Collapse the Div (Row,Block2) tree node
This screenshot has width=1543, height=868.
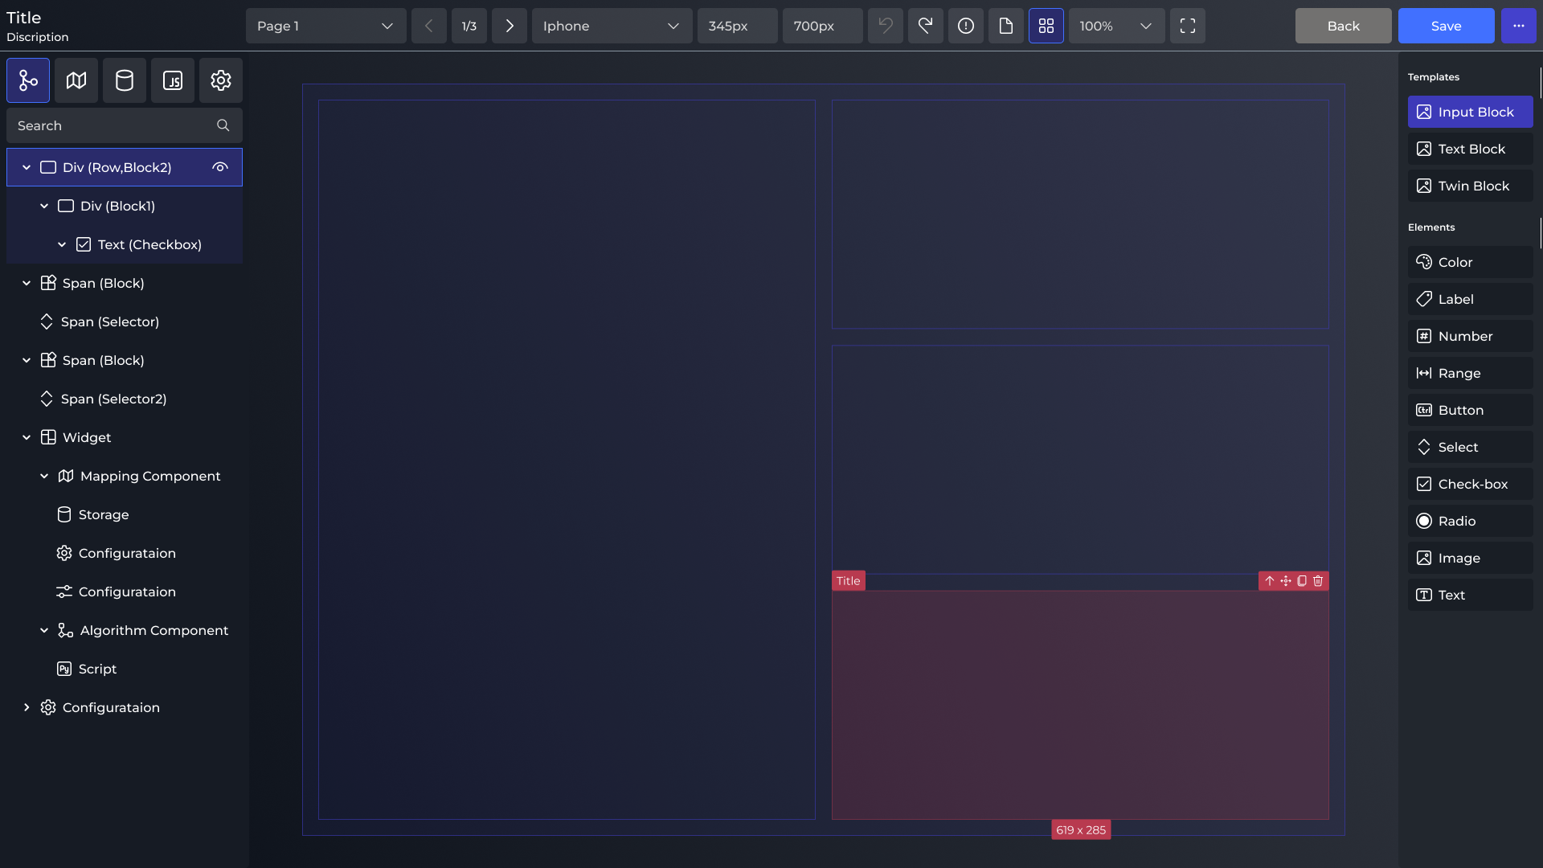pyautogui.click(x=27, y=167)
